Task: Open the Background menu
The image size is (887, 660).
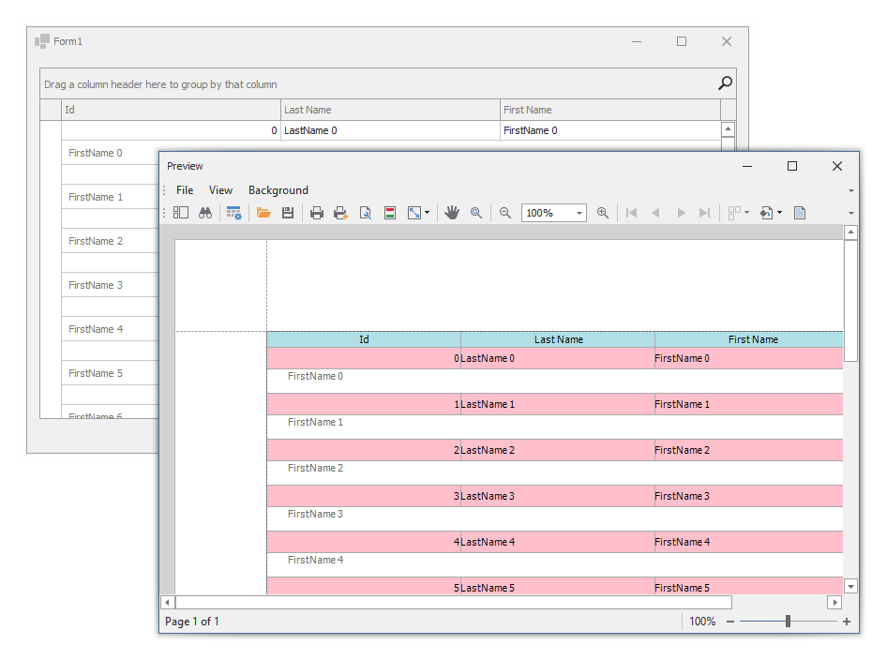Action: click(x=278, y=190)
